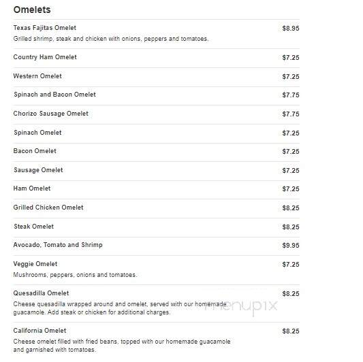Image resolution: width=363 pixels, height=362 pixels.
Task: Open the Country Ham Omelet entry
Action: click(x=45, y=57)
